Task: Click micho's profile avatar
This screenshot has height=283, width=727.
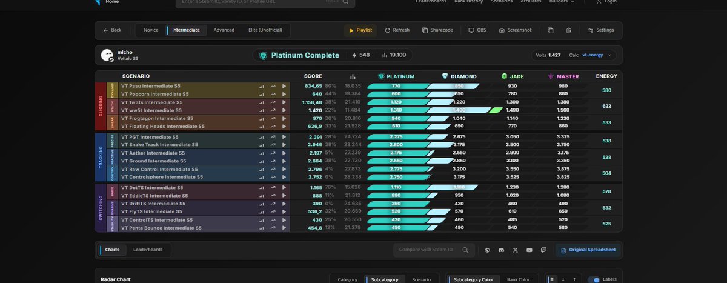Action: [107, 55]
